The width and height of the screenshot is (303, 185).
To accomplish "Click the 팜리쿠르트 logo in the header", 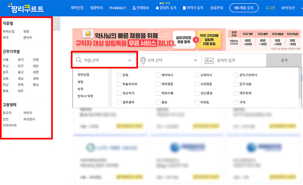I will (x=26, y=8).
